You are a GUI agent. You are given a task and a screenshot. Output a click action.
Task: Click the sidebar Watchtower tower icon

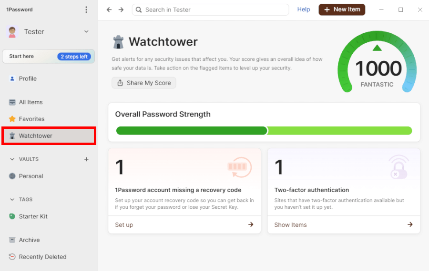pos(12,135)
